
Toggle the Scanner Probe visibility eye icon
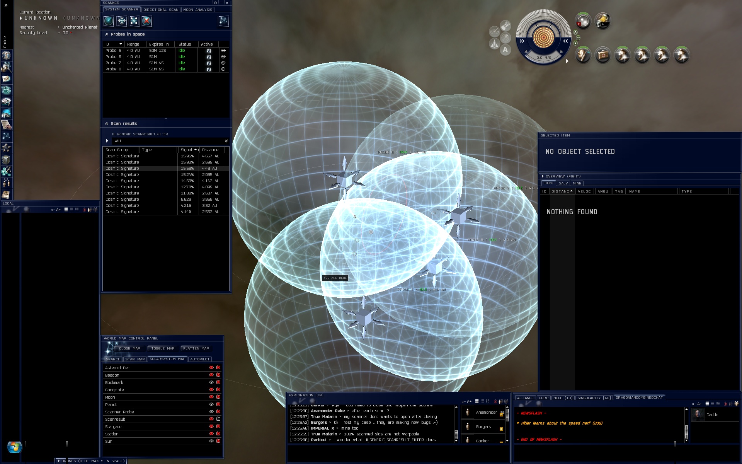[x=211, y=412]
